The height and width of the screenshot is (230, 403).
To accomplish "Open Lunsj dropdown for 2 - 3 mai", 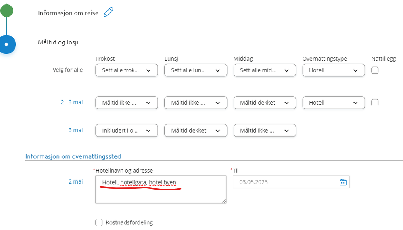I will click(x=196, y=103).
